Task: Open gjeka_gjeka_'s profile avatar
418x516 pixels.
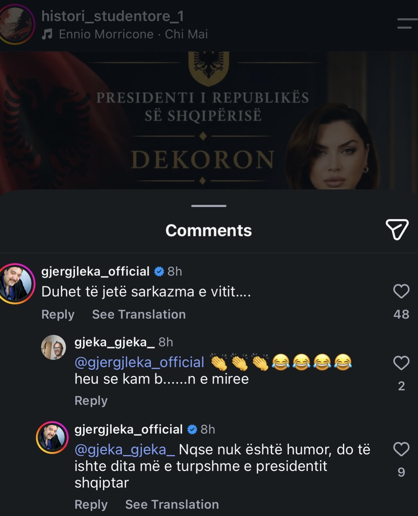Action: tap(53, 347)
